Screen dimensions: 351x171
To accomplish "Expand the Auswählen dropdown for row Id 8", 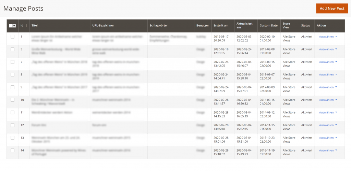I will (328, 74).
